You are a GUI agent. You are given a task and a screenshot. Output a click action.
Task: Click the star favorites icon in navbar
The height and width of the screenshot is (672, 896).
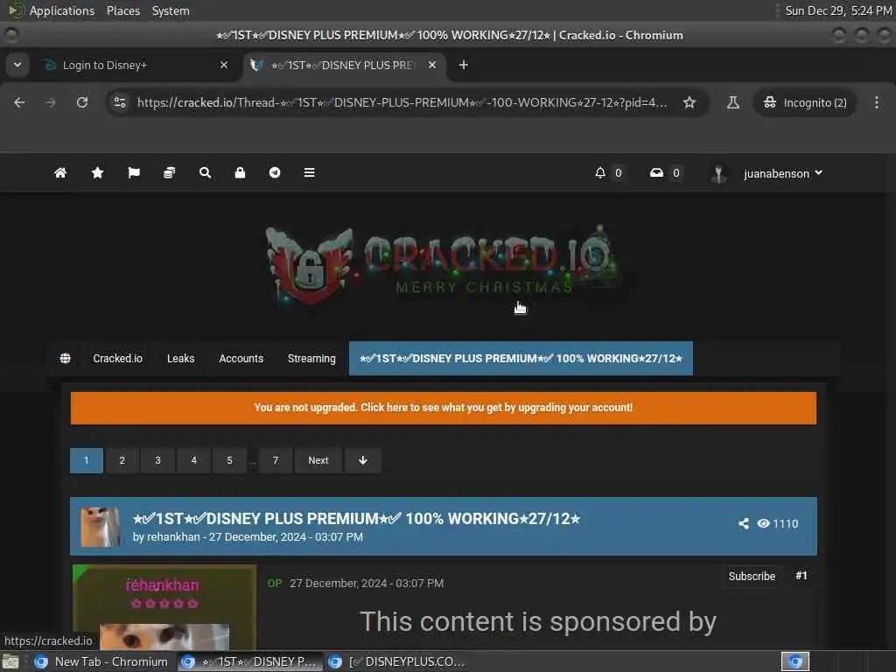[x=98, y=172]
